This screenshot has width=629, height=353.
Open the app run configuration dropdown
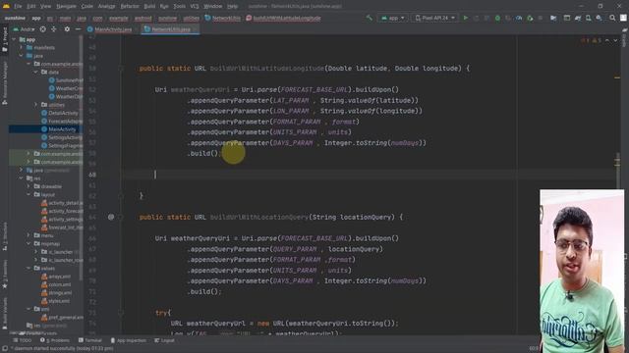coord(393,18)
